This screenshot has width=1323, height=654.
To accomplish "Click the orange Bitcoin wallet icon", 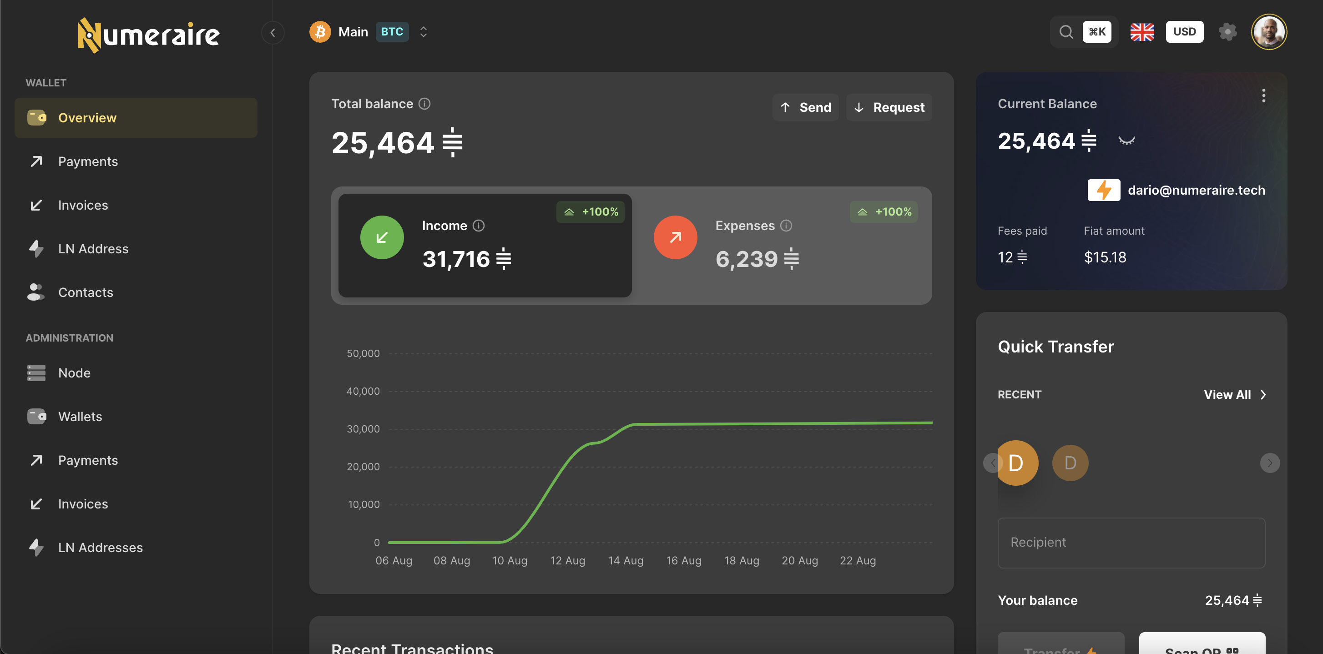I will [x=320, y=32].
